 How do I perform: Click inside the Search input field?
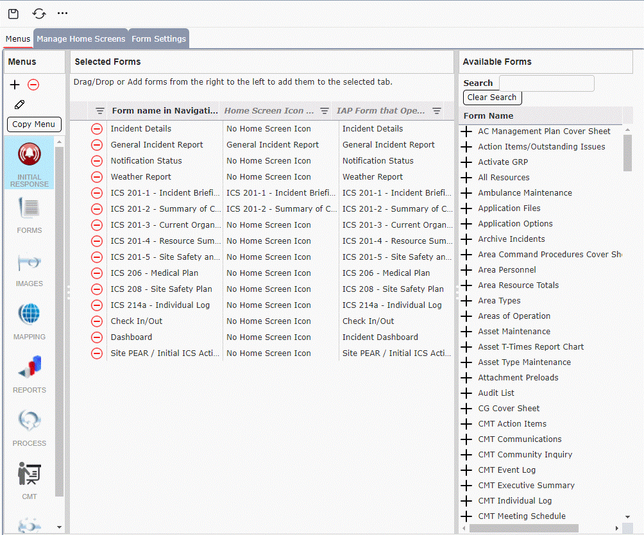tap(546, 83)
